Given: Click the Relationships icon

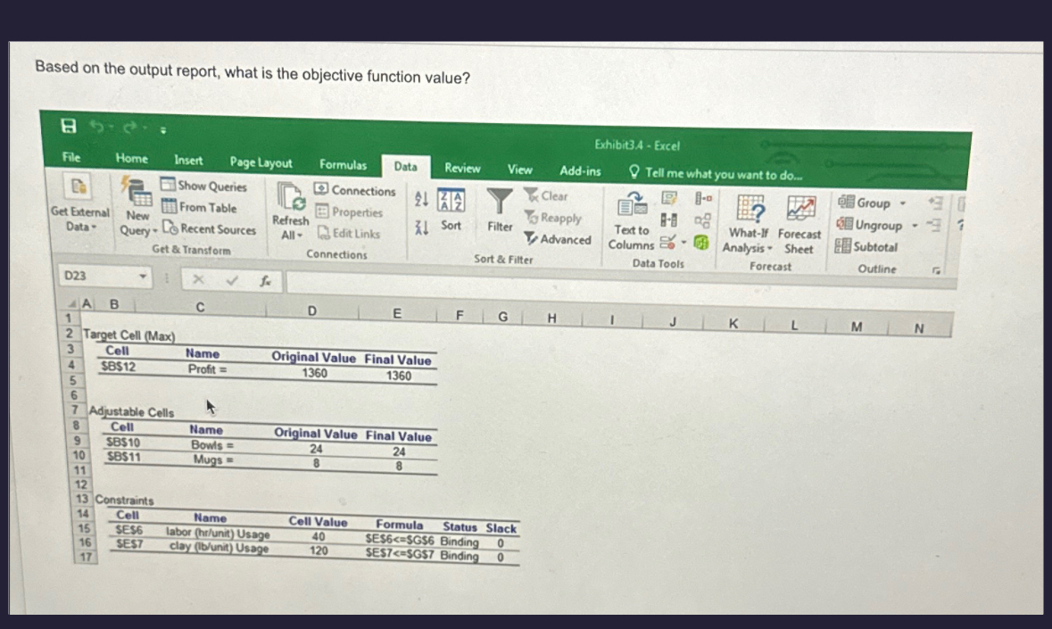Looking at the screenshot, I should coord(702,220).
